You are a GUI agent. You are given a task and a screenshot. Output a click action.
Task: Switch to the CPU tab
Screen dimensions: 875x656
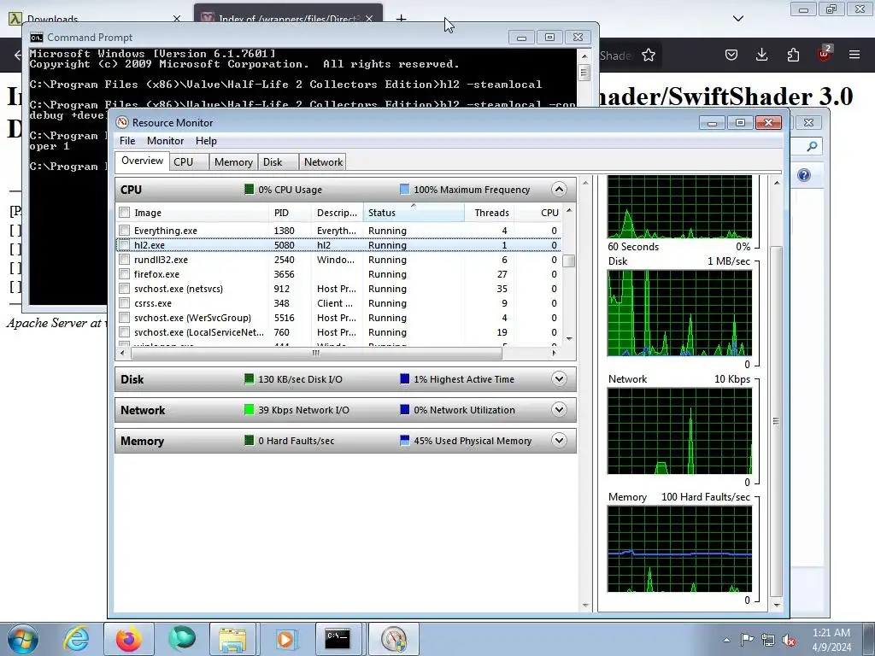click(x=189, y=161)
